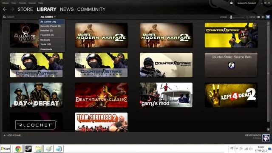Select garry's mod tile
The image size is (272, 153).
pyautogui.click(x=166, y=95)
